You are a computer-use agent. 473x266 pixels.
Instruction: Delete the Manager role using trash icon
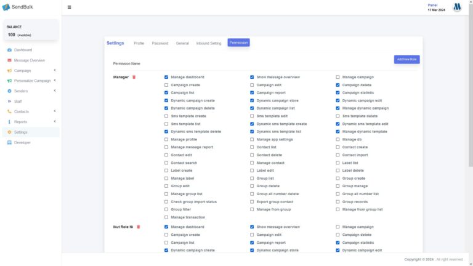[134, 77]
